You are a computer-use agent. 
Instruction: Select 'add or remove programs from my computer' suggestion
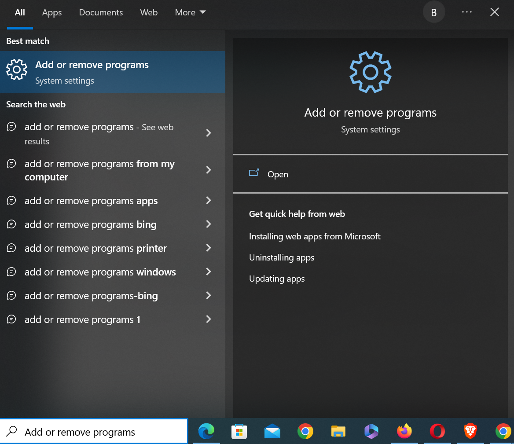113,170
